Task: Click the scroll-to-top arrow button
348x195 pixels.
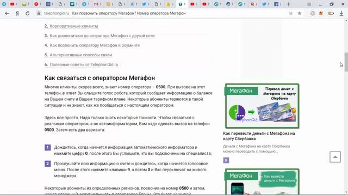Action: (x=335, y=157)
